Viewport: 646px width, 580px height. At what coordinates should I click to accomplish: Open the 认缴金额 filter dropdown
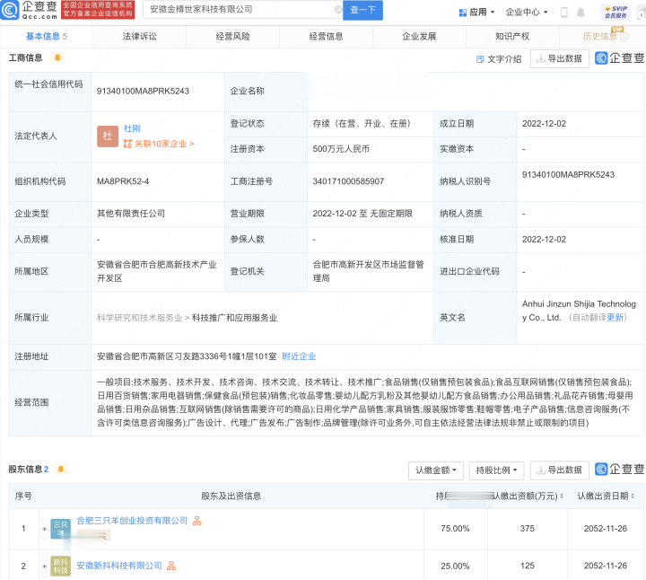[x=436, y=470]
